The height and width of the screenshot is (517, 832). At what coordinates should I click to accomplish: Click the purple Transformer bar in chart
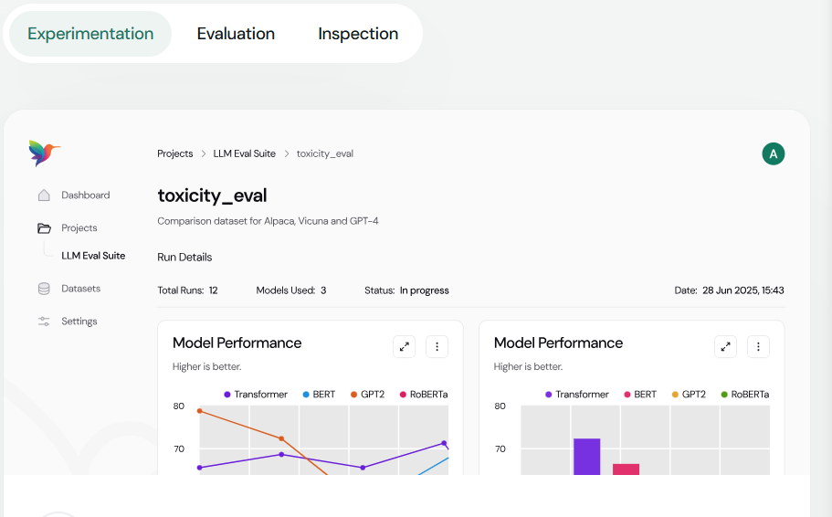pyautogui.click(x=586, y=457)
